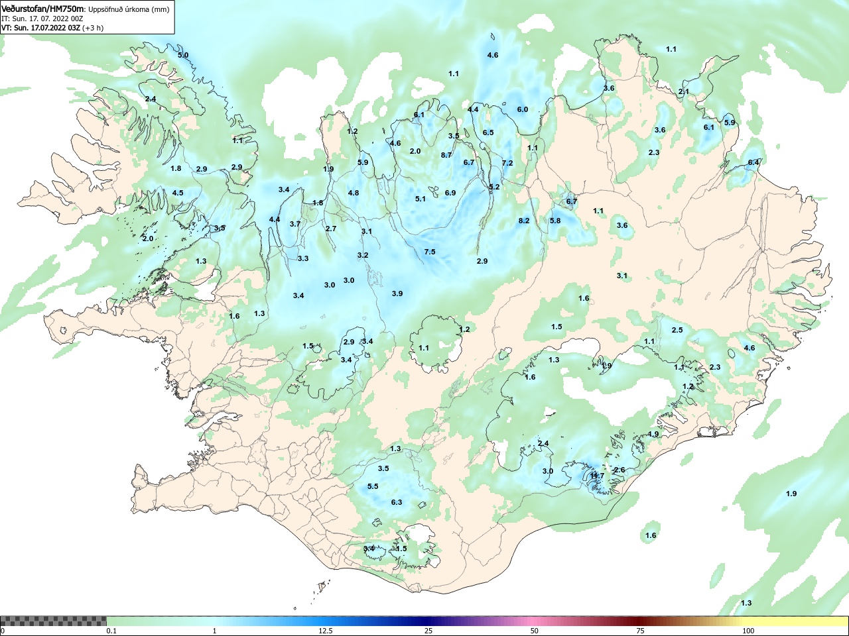Click the 5.2 precipitation value
Image resolution: width=849 pixels, height=636 pixels.
pos(494,187)
